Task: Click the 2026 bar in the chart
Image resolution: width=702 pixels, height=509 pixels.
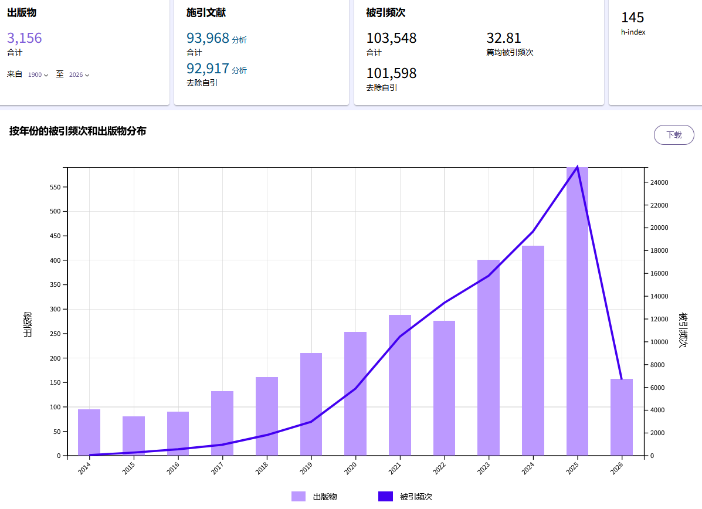Action: (x=621, y=416)
